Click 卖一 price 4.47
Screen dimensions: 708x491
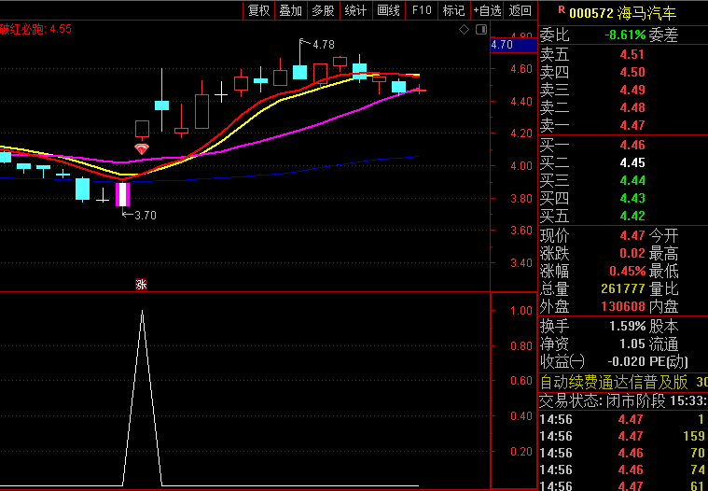point(632,125)
